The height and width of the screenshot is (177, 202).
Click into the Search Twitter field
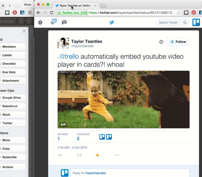click(169, 23)
